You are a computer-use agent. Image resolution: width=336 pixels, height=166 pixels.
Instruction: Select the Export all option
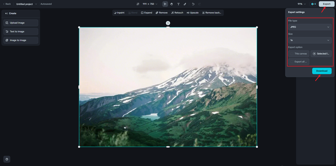[x=298, y=62]
